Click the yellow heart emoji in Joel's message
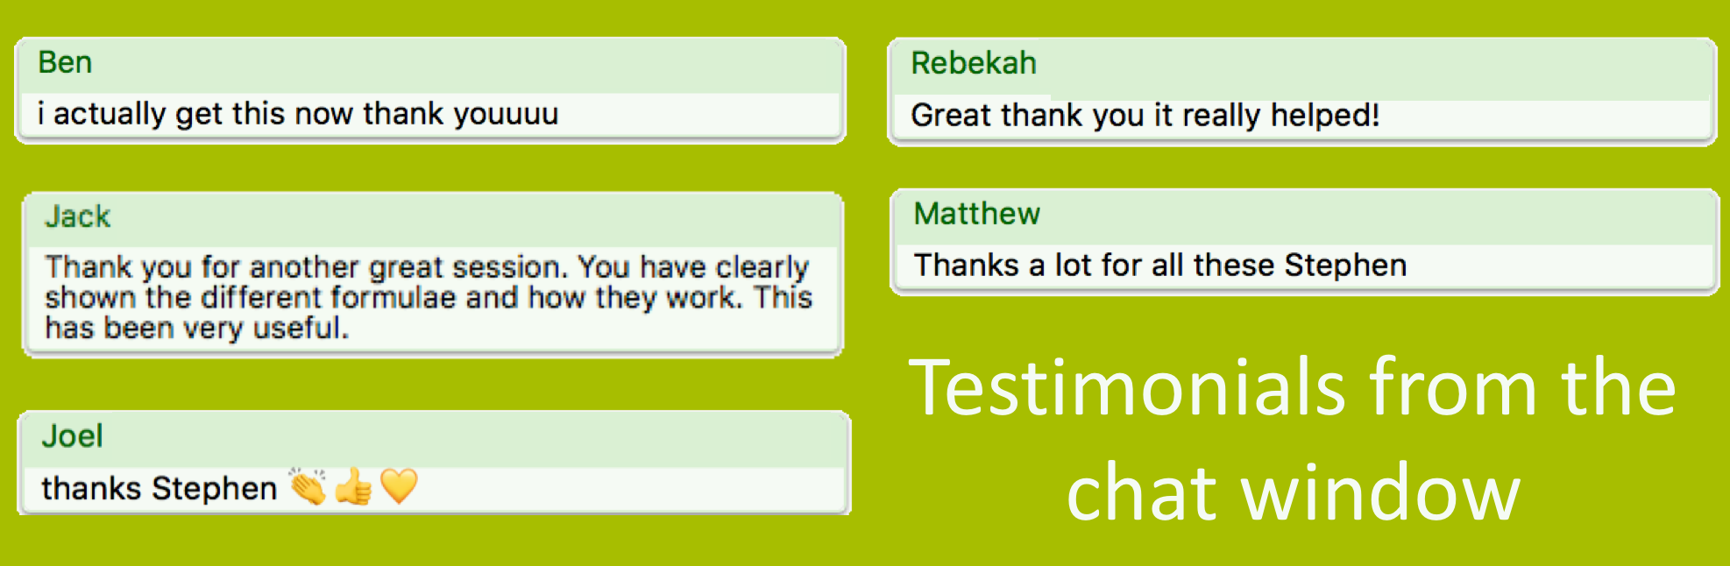 (399, 486)
